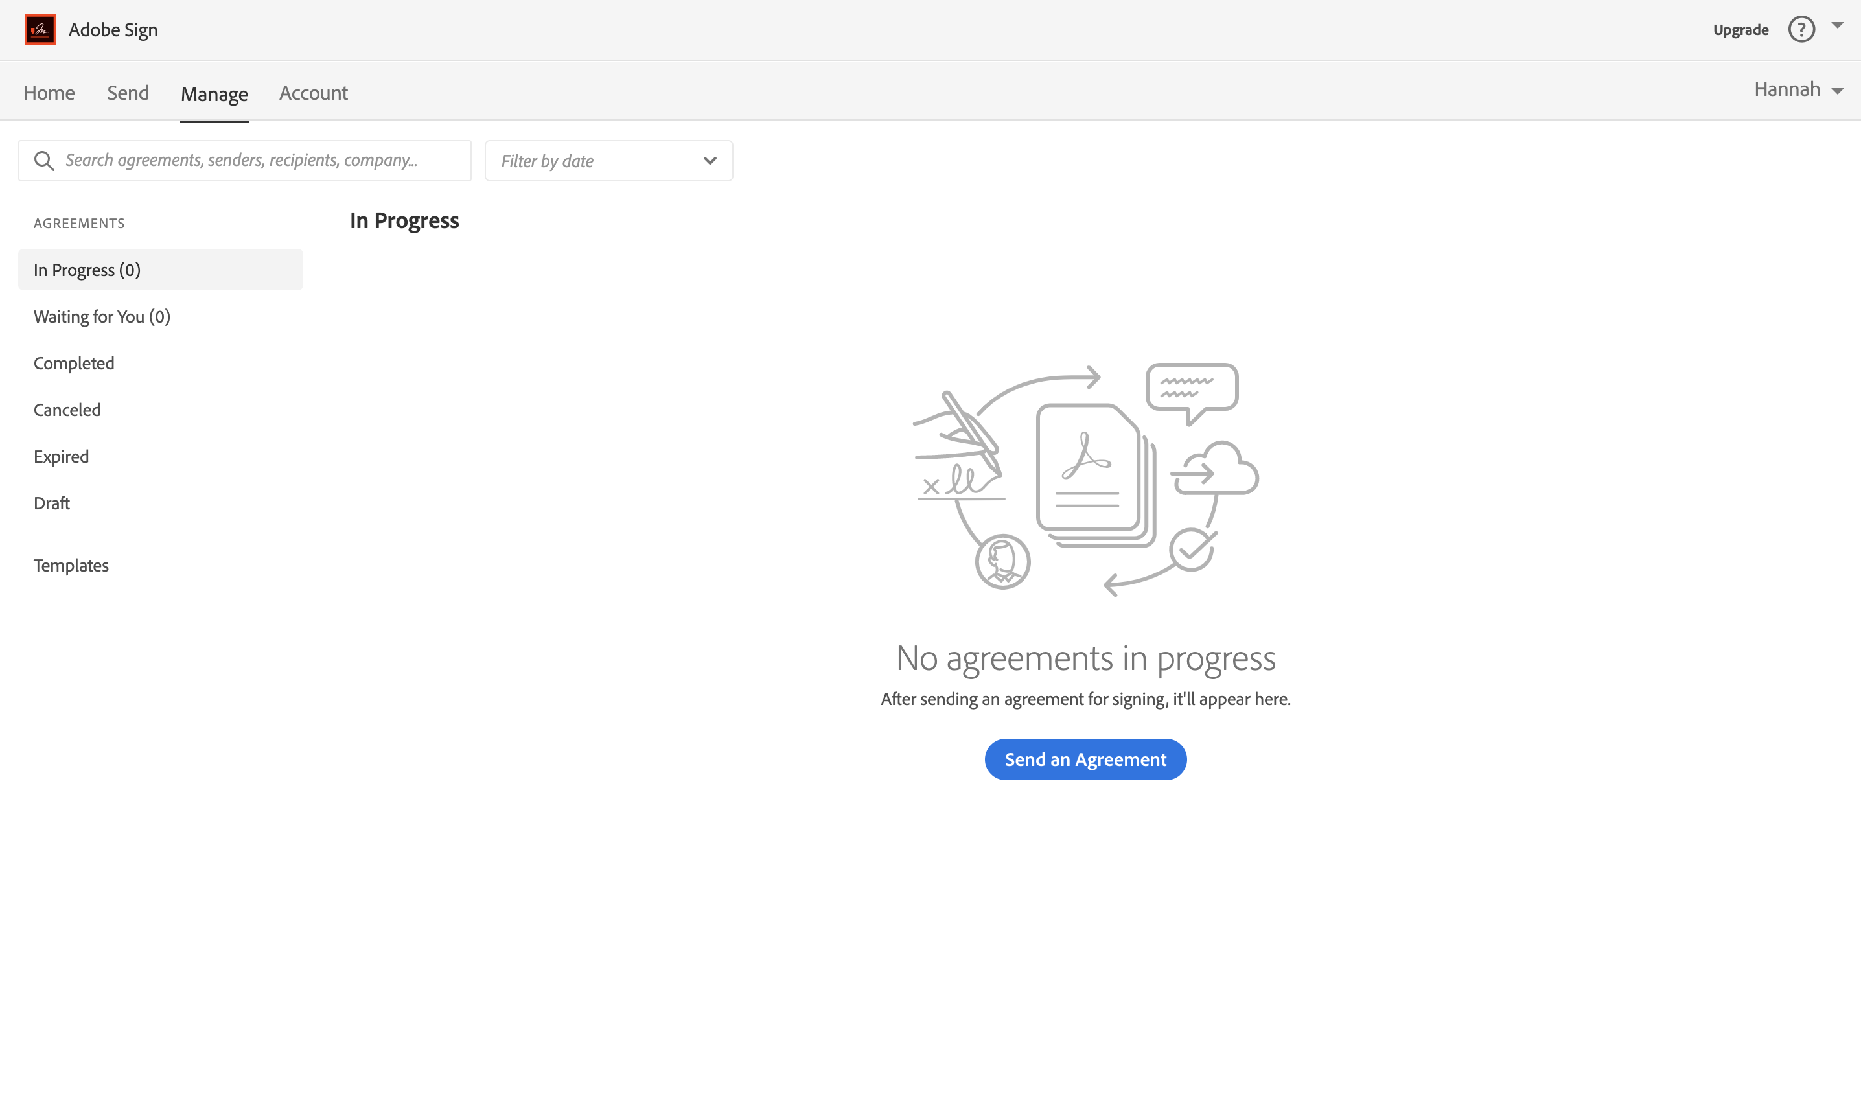
Task: Open the Account tab
Action: 313,93
